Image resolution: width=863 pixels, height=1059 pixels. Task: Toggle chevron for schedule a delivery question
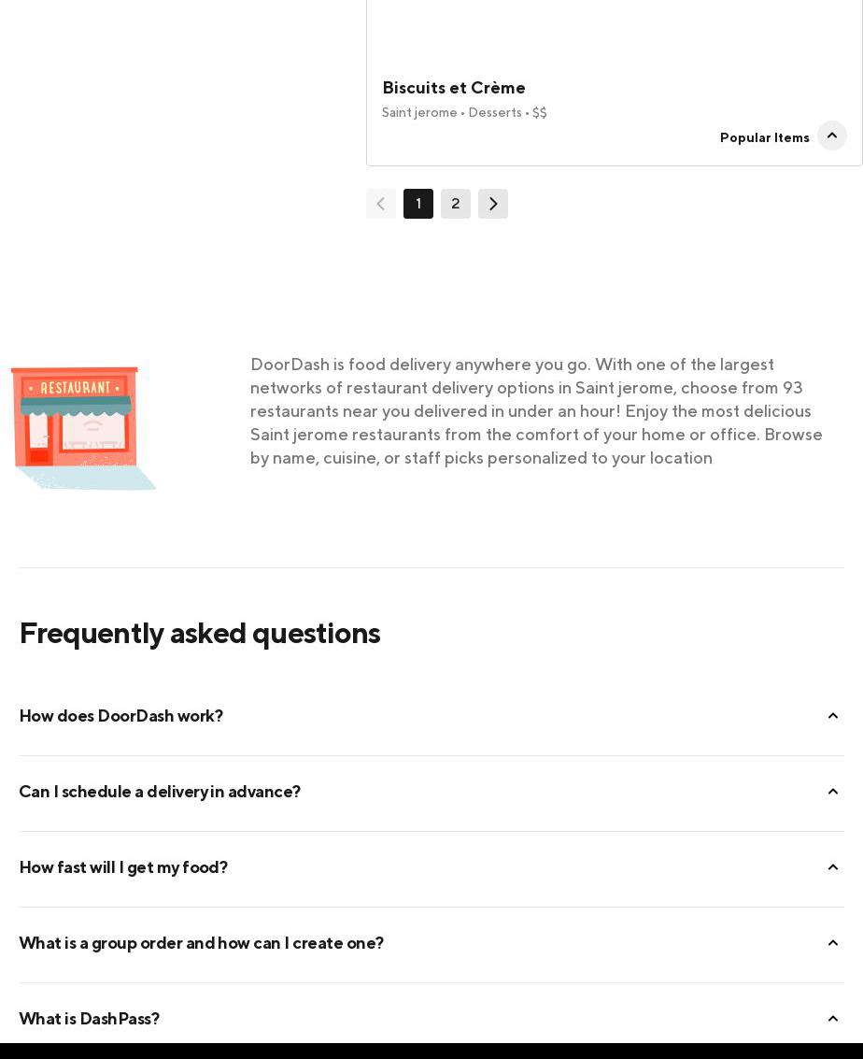833,792
